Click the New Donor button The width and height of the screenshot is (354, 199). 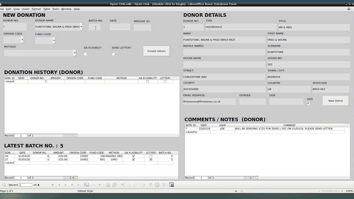(x=336, y=101)
